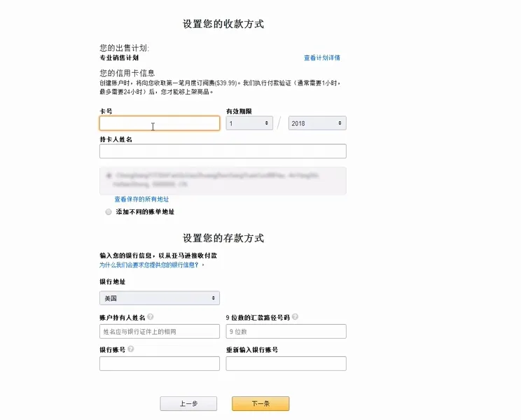Screen dimensions: 521x420
Task: Click the help icon beside 9 位数的汇款路径号码
Action: point(295,316)
